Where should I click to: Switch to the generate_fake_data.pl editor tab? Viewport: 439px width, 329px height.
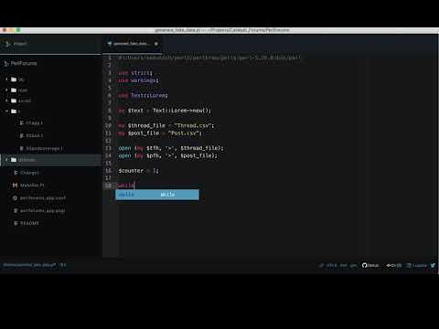133,44
